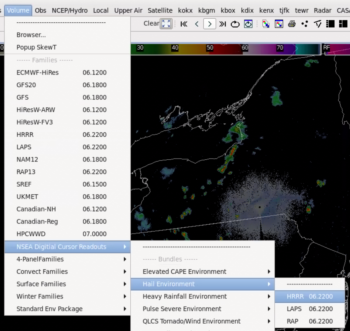Open the Obs menu
The image size is (350, 331).
pos(41,10)
